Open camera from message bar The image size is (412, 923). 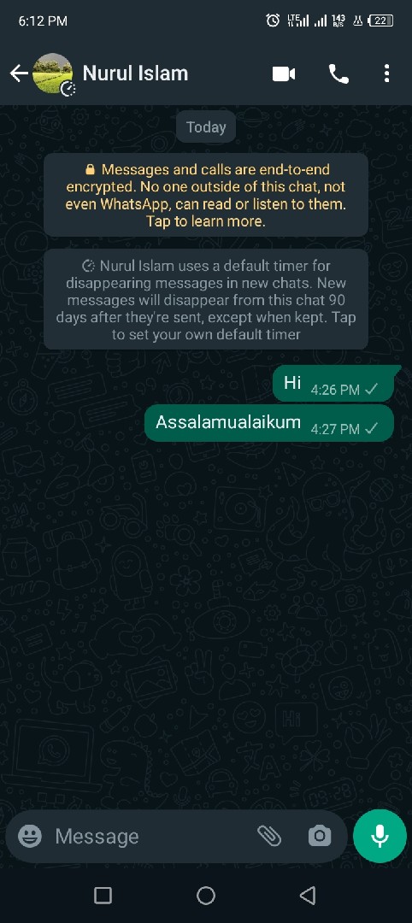coord(320,836)
